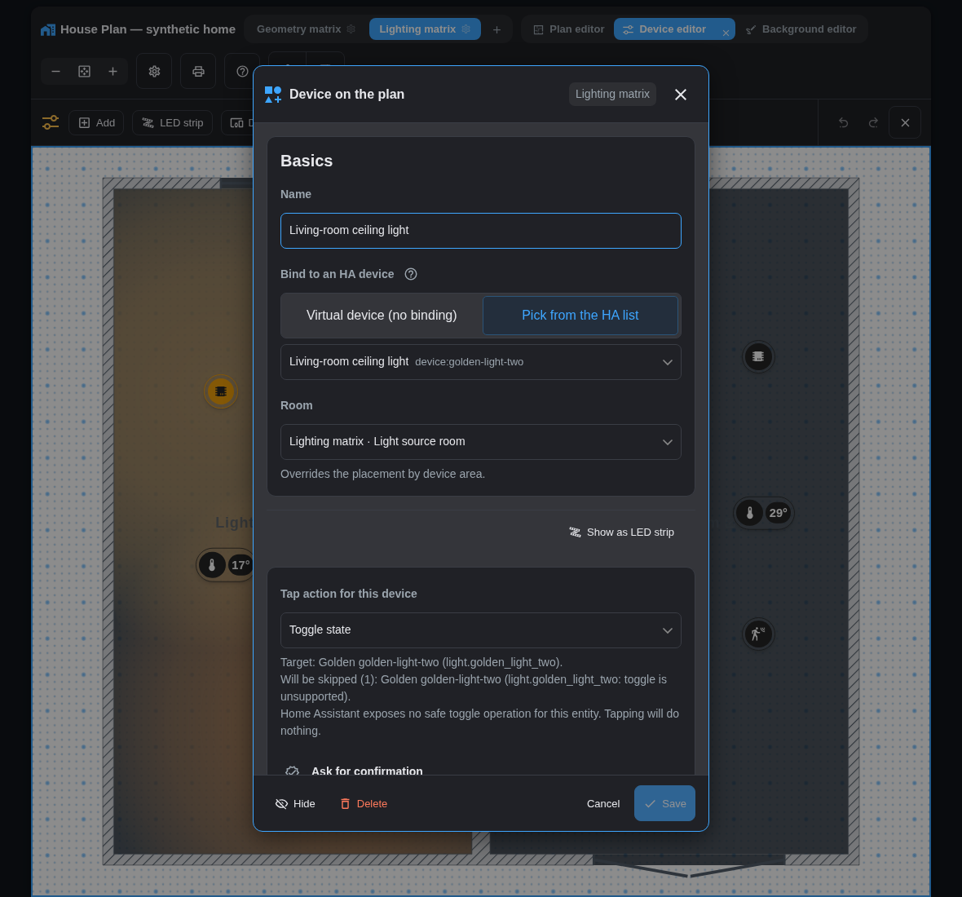Add a new plan tab with plus

tap(497, 29)
